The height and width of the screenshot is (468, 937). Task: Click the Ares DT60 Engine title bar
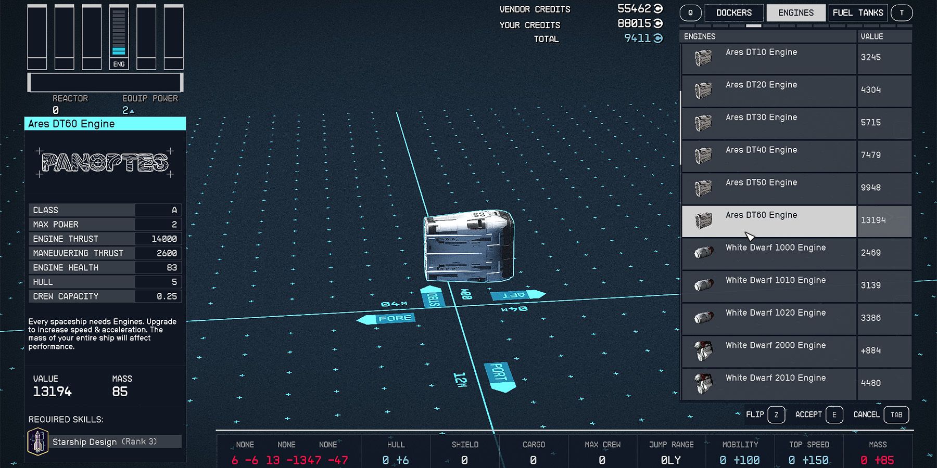105,124
